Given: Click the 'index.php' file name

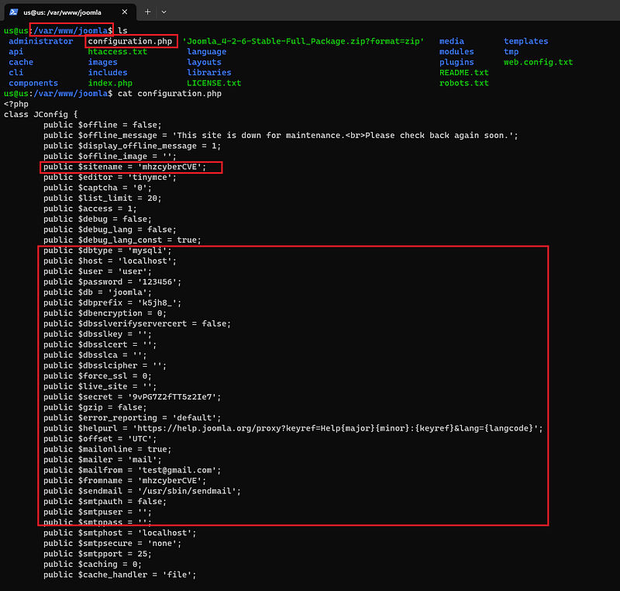Looking at the screenshot, I should (x=110, y=83).
